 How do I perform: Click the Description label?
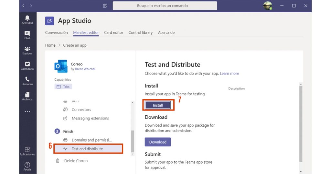tap(236, 88)
